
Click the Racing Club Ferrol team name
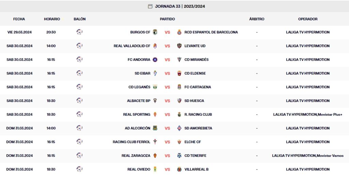point(131,142)
